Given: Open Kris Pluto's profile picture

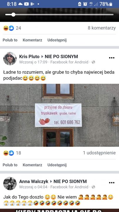Looking at the screenshot, I should pos(10,59).
